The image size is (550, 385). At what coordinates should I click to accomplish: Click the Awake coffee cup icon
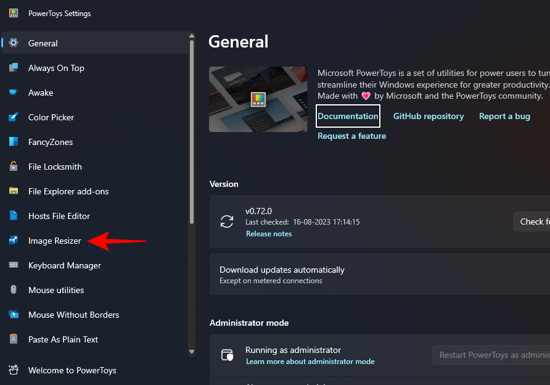[14, 93]
